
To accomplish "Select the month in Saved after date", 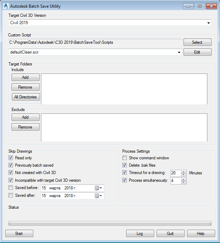I will (x=55, y=196).
